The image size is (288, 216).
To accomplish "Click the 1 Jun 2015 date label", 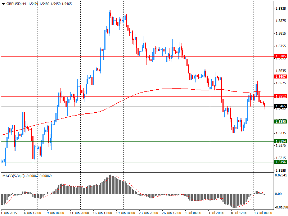I will pos(9,213).
